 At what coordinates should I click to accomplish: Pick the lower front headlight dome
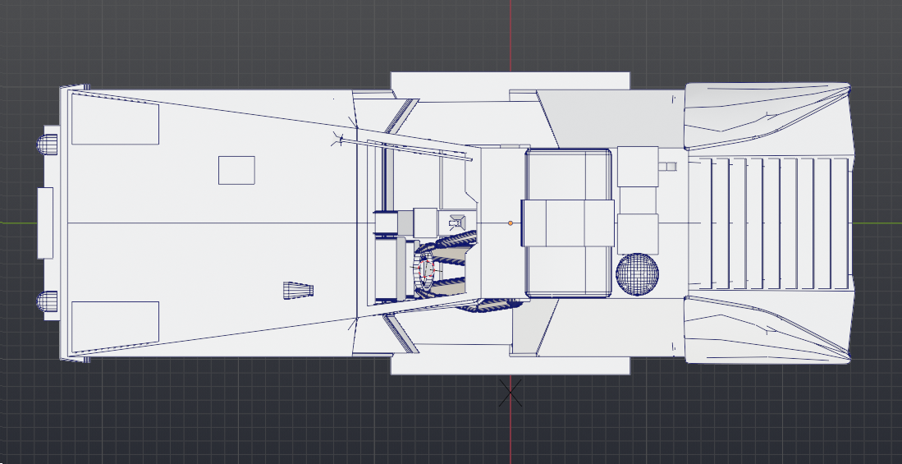click(47, 301)
